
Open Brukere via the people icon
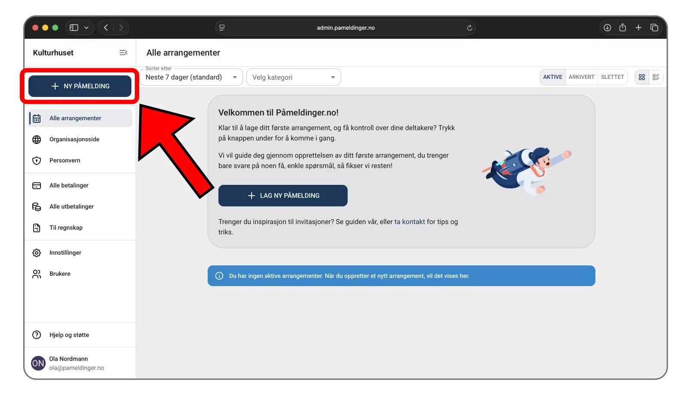click(37, 274)
